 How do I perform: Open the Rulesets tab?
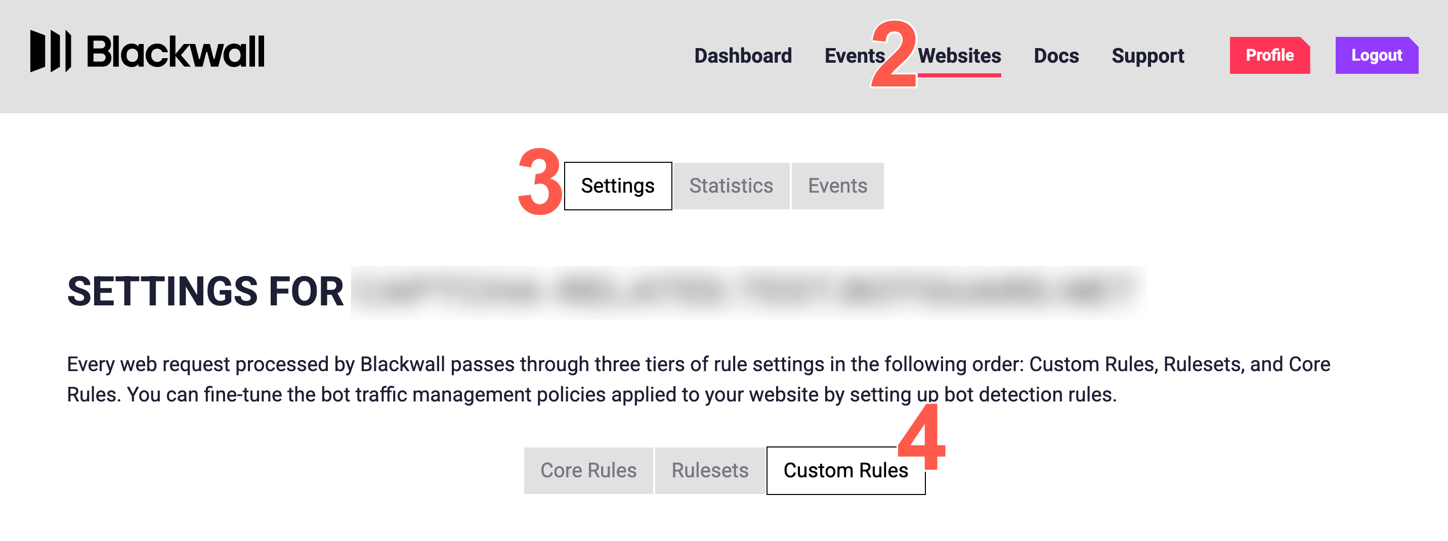pyautogui.click(x=710, y=471)
